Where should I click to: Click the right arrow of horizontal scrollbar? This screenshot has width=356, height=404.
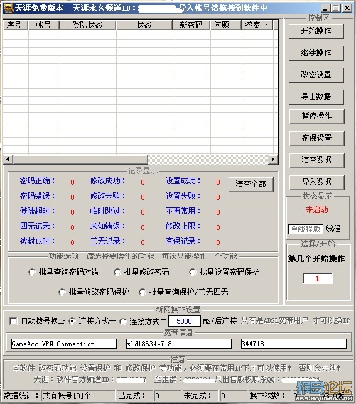273,159
